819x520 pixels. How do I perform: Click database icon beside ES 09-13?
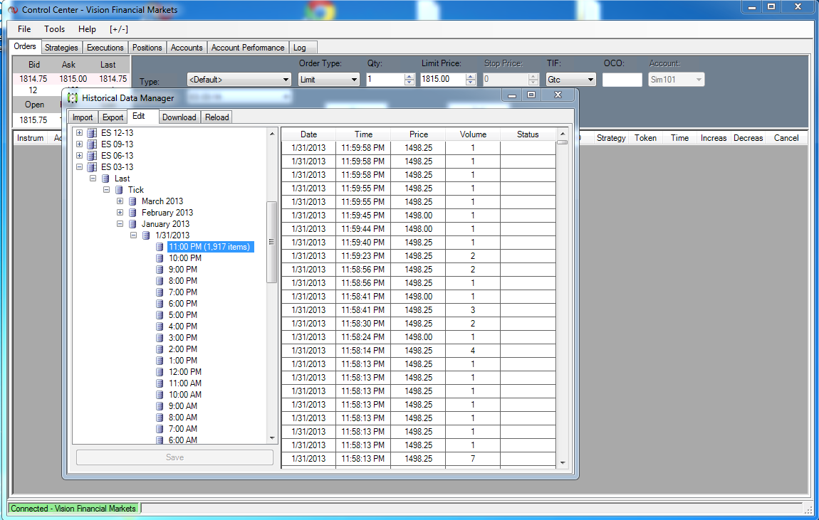92,144
